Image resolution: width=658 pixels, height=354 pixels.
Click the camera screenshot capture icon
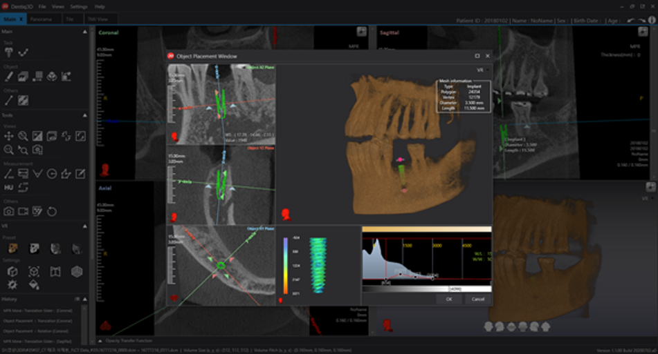[9, 211]
